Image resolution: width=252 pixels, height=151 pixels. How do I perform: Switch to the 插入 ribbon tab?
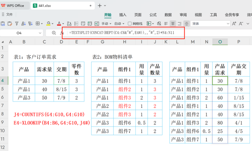pyautogui.click(x=123, y=15)
